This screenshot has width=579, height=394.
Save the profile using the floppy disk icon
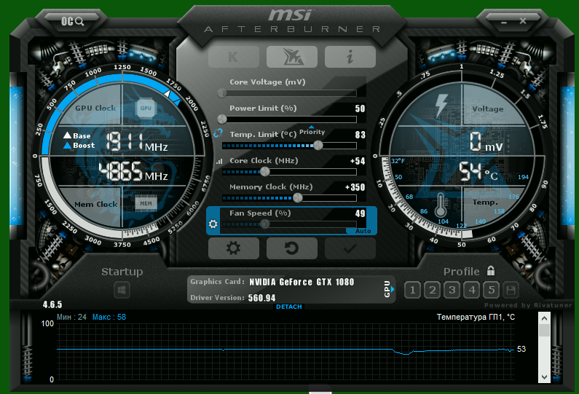511,291
